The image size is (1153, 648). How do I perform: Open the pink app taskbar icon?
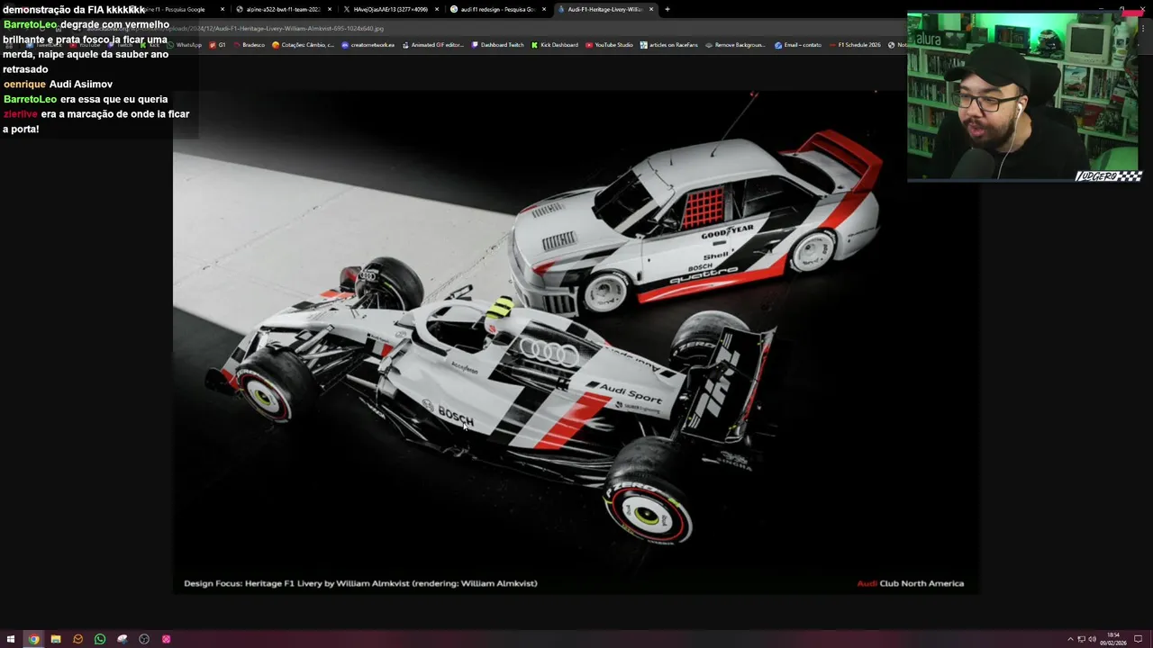(x=167, y=639)
